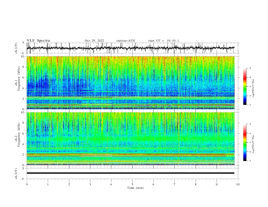Select the date text "Oct. 28, 2022"

pos(94,41)
